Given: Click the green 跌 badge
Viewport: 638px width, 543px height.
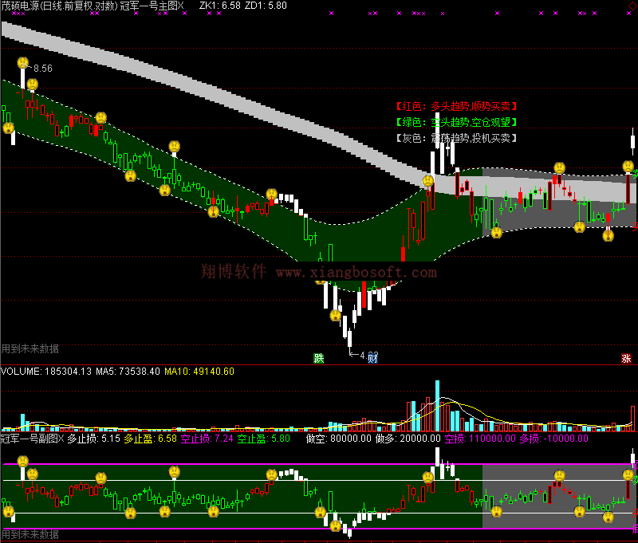Looking at the screenshot, I should pyautogui.click(x=318, y=358).
